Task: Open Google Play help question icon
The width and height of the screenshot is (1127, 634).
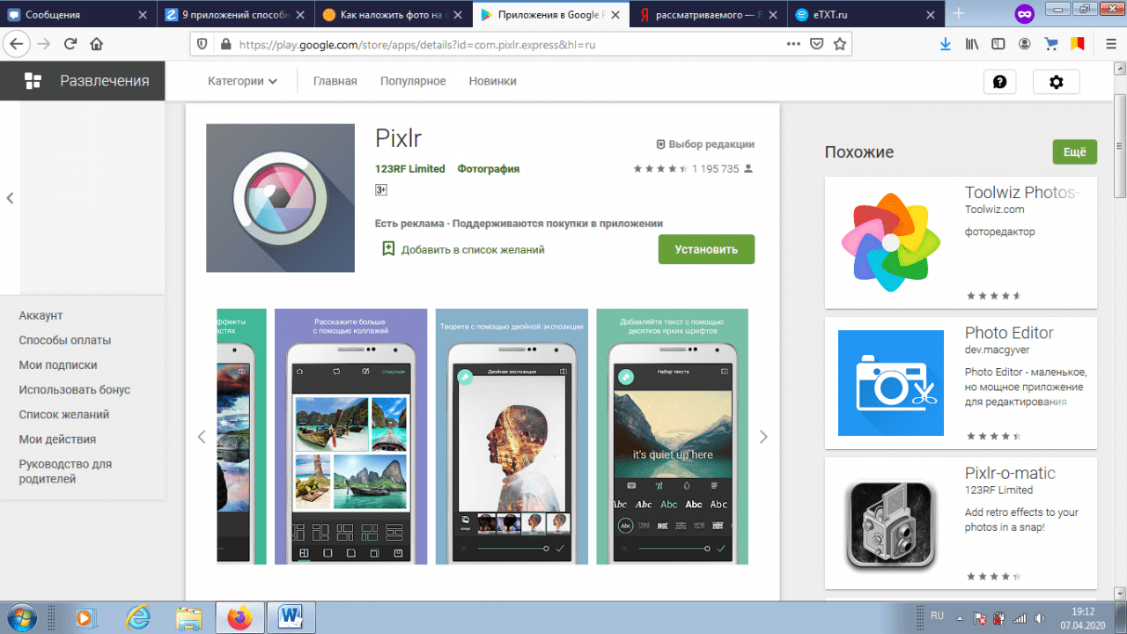Action: (x=999, y=82)
